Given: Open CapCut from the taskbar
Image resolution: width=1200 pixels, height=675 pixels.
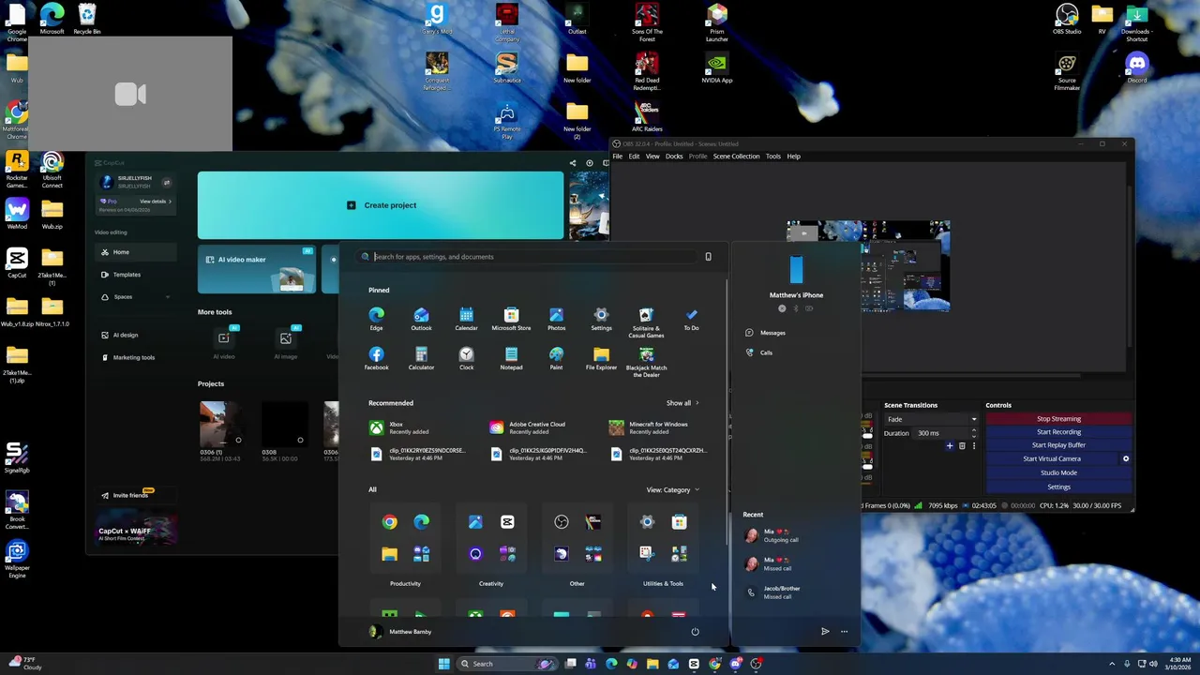Looking at the screenshot, I should coord(694,664).
